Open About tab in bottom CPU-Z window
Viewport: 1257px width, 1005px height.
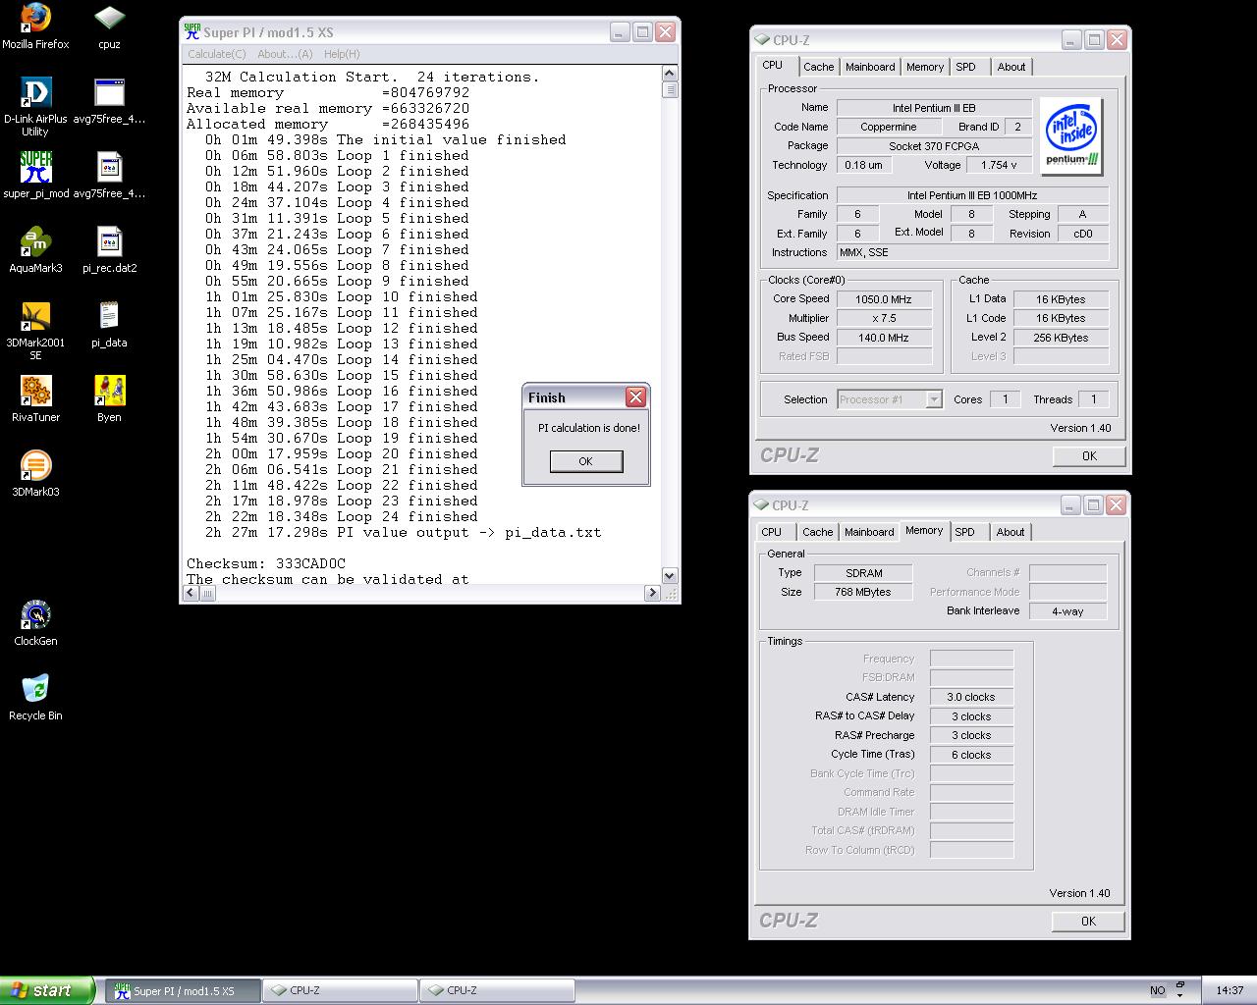[x=1011, y=532]
